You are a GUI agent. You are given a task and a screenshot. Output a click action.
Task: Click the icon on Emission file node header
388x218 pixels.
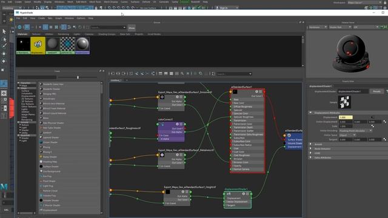[x=162, y=97]
